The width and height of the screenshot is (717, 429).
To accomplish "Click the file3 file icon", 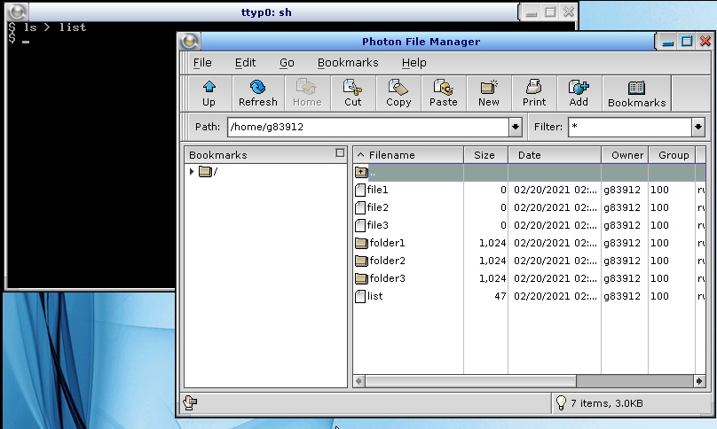I will (x=360, y=226).
